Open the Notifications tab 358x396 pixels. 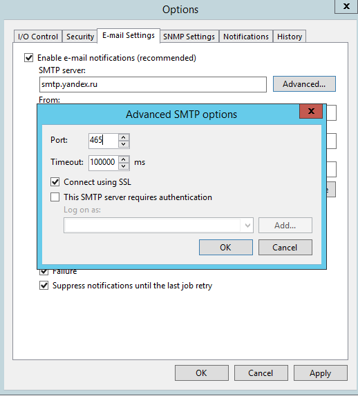[x=246, y=37]
